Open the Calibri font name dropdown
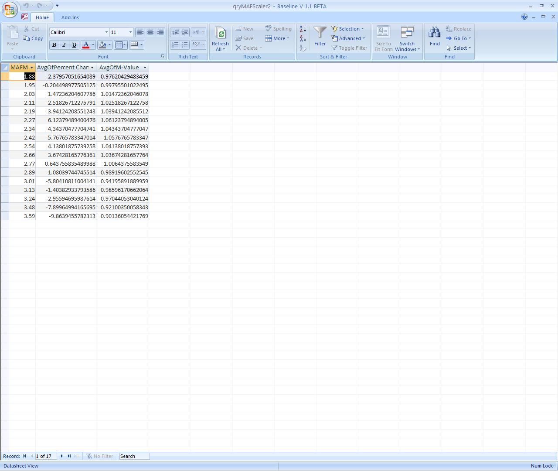Viewport: 558px width, 471px height. coord(106,32)
